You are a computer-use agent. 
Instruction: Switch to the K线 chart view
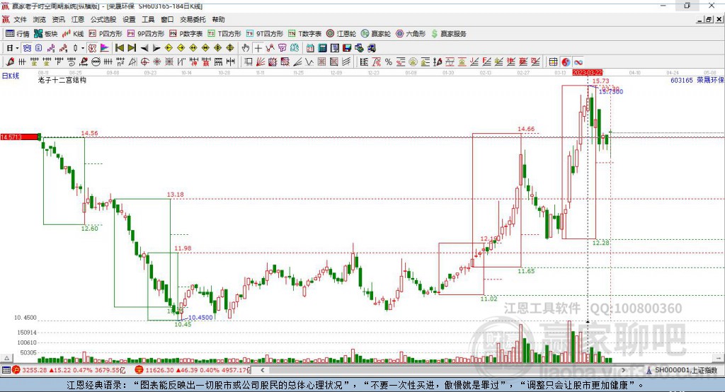(x=73, y=34)
